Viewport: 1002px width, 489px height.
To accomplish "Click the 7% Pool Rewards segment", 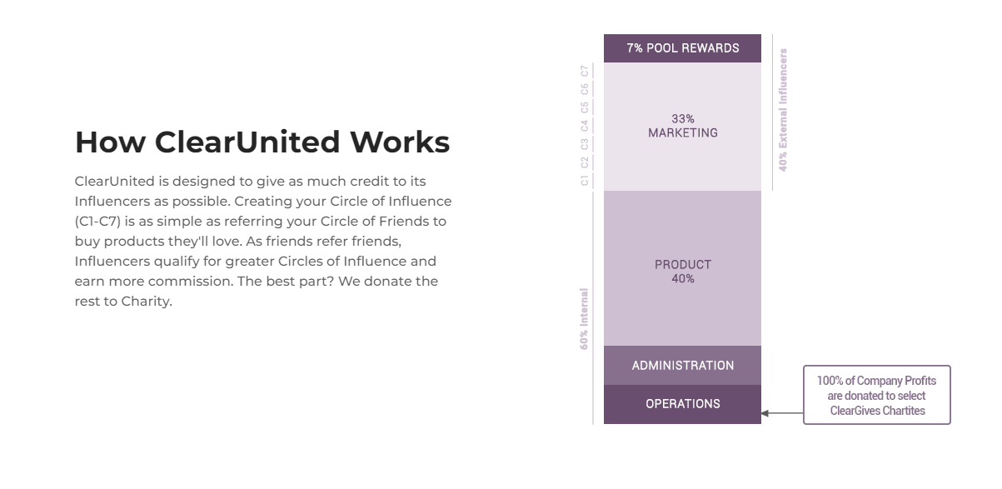I will pos(682,48).
